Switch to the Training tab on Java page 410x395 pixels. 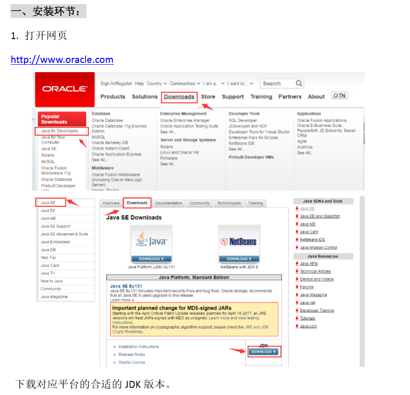point(256,203)
